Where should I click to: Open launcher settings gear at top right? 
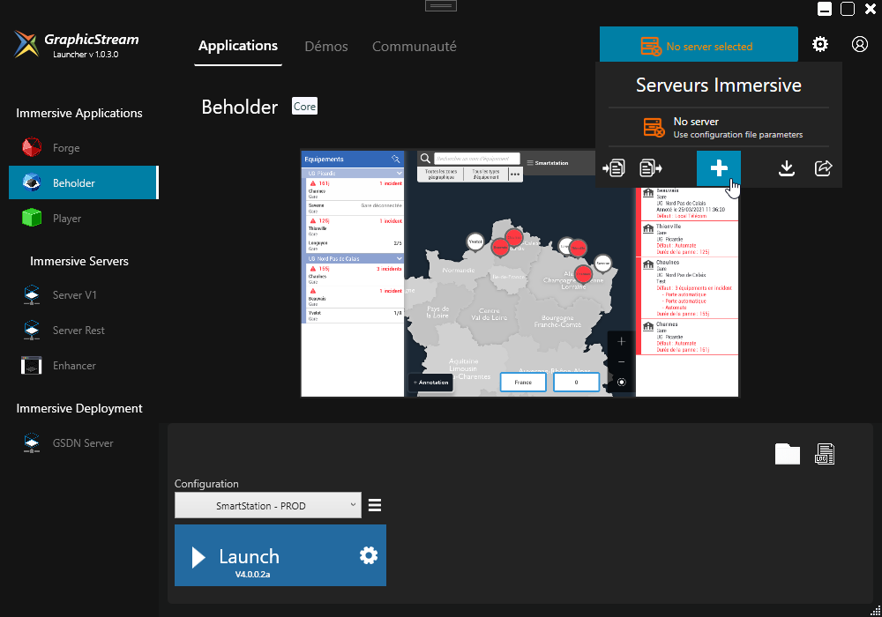tap(820, 44)
